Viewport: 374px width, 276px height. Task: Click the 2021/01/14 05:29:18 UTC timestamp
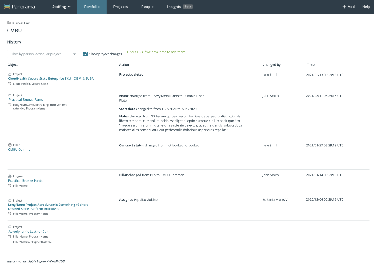pos(324,175)
